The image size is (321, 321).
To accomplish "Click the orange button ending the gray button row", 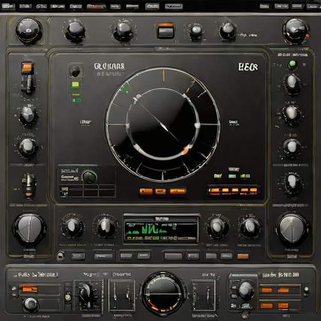I will point(243,256).
